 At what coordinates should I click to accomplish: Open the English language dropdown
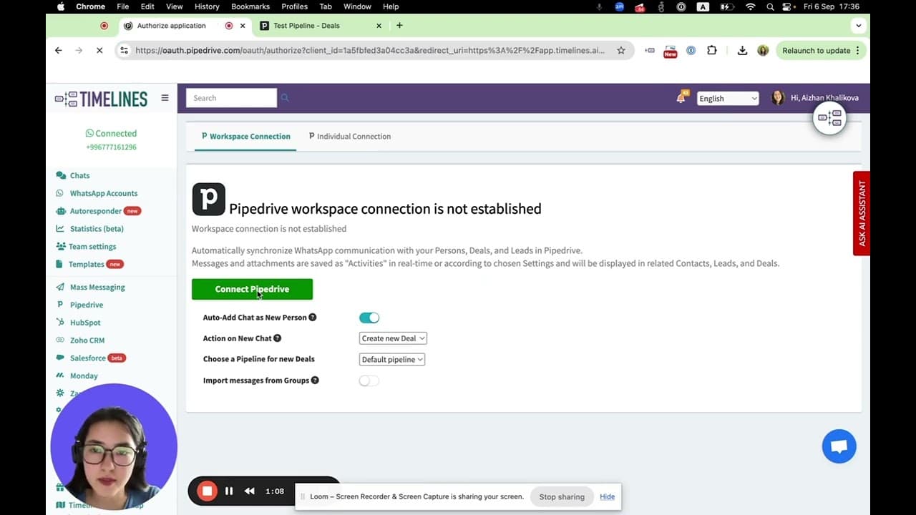727,98
